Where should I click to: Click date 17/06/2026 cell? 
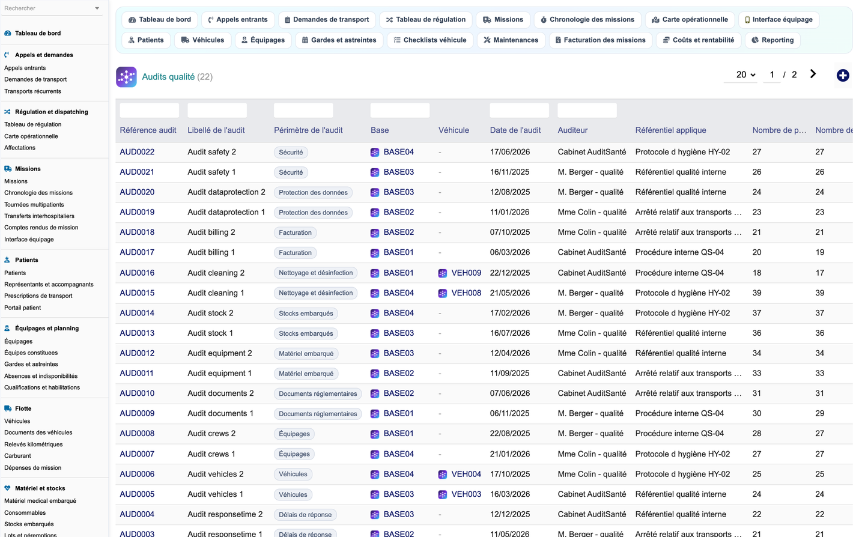510,152
